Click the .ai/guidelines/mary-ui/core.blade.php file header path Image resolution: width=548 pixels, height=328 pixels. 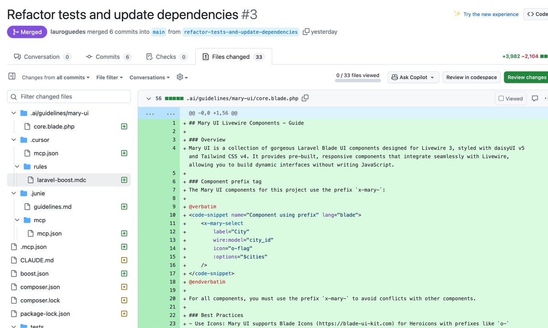click(242, 99)
